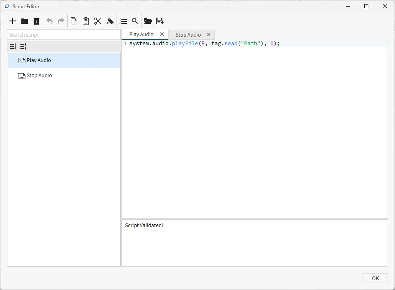This screenshot has height=290, width=395.
Task: Delete the selected script using trash icon
Action: point(37,21)
